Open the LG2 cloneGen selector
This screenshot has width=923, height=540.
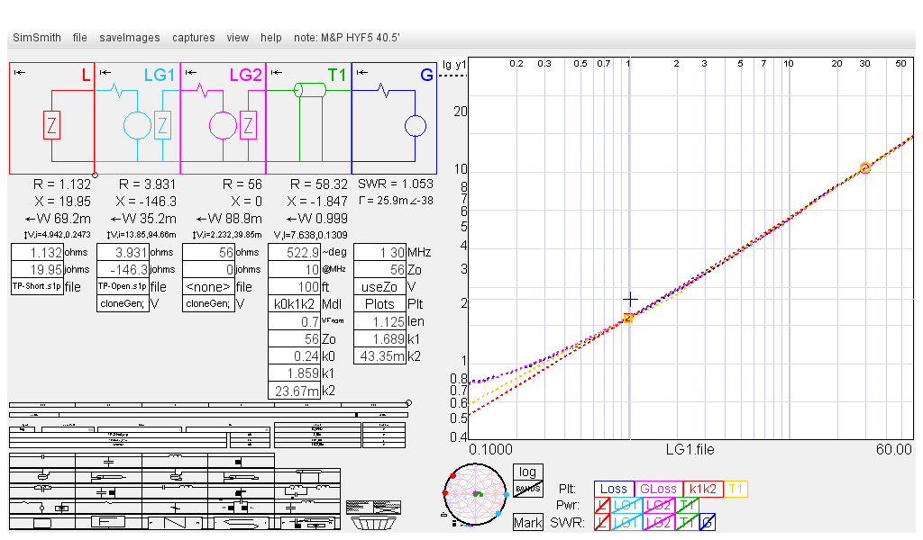click(208, 304)
